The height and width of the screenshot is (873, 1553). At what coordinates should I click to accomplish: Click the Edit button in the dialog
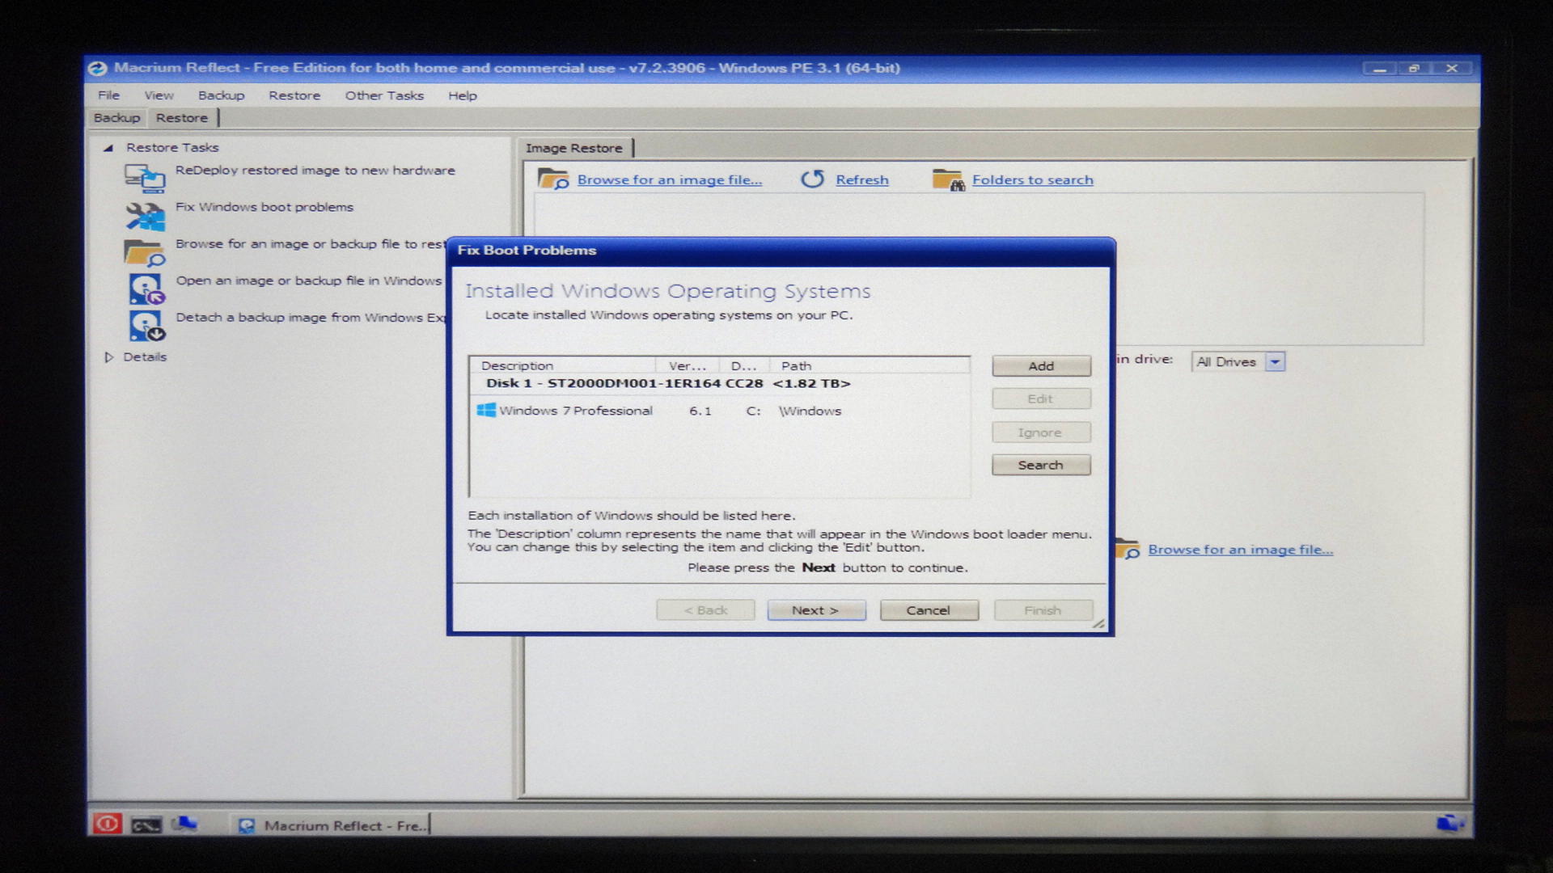point(1041,399)
